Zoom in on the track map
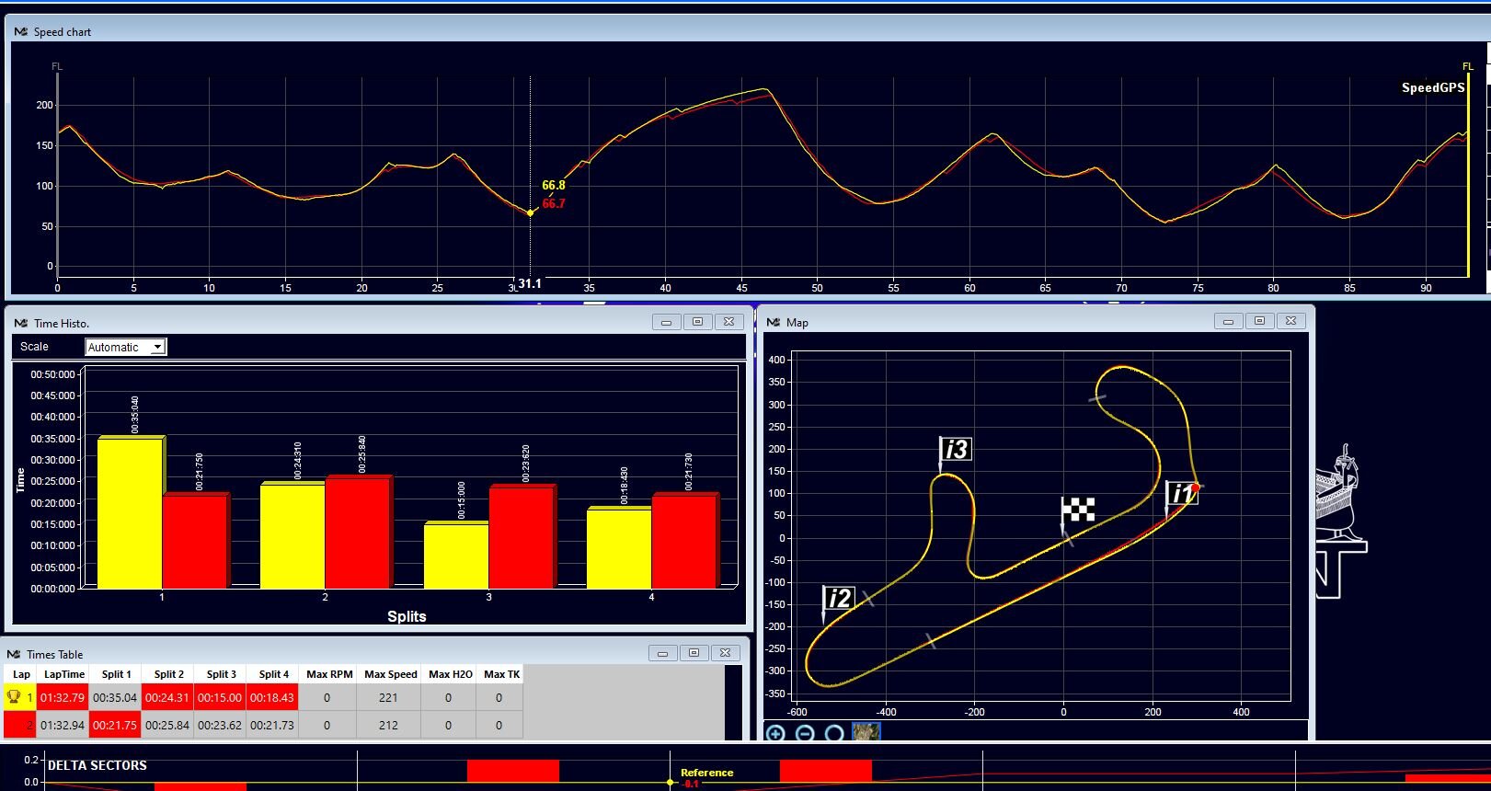This screenshot has width=1491, height=791. tap(775, 733)
